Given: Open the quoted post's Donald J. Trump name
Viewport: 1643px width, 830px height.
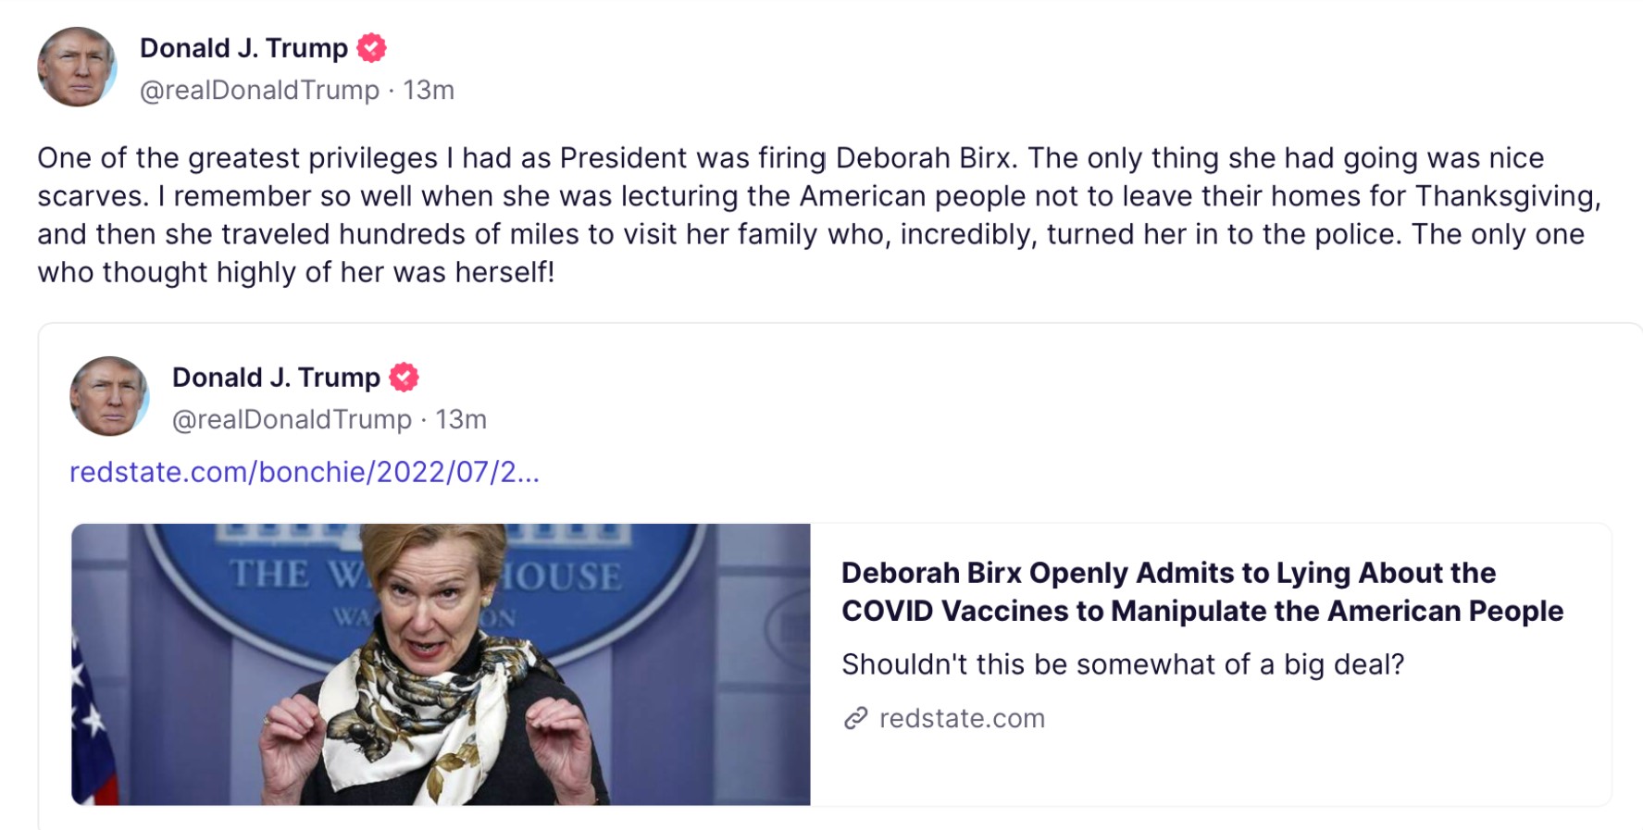Looking at the screenshot, I should 276,378.
